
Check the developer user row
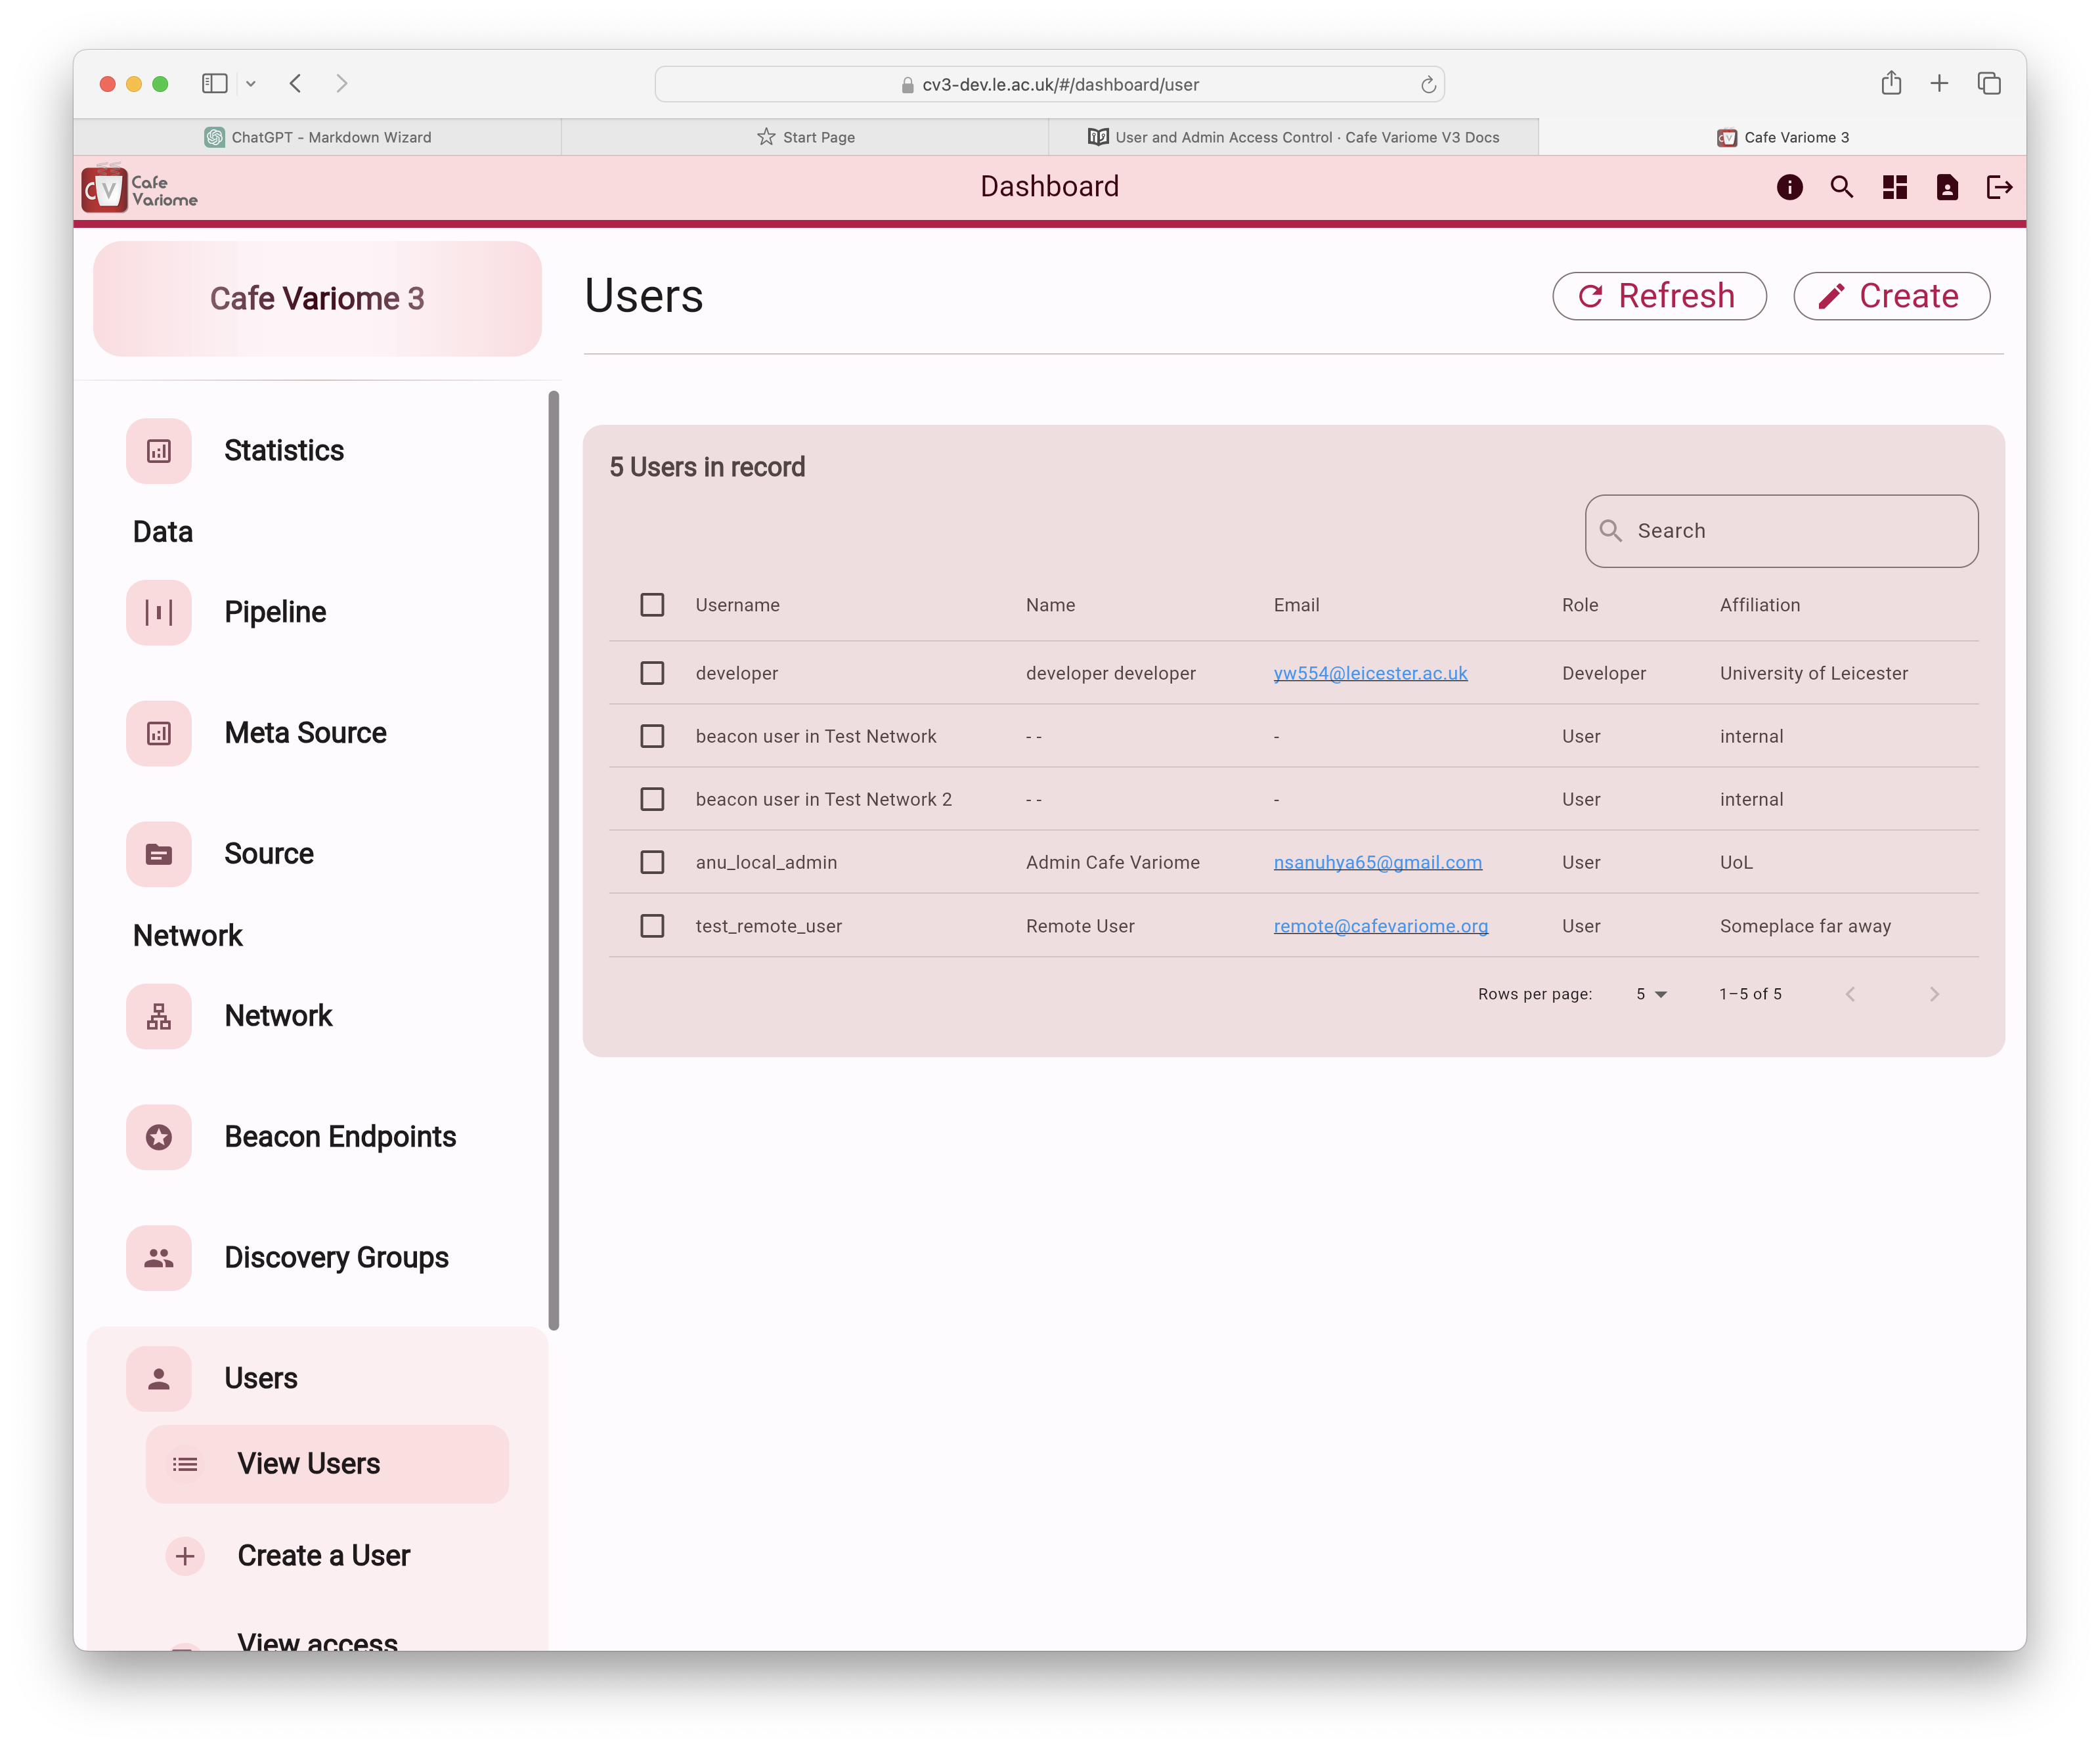(652, 673)
